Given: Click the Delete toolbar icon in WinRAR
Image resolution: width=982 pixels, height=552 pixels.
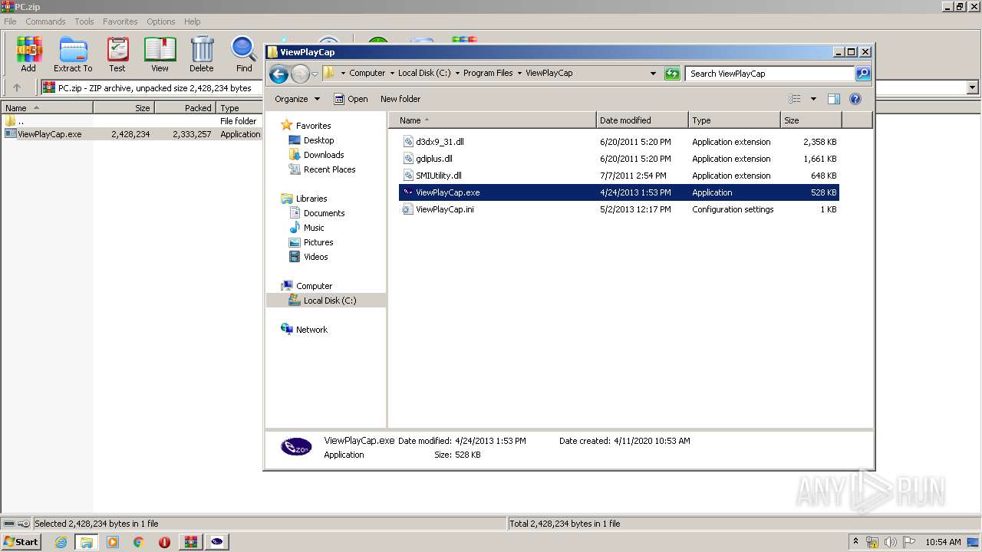Looking at the screenshot, I should point(202,54).
